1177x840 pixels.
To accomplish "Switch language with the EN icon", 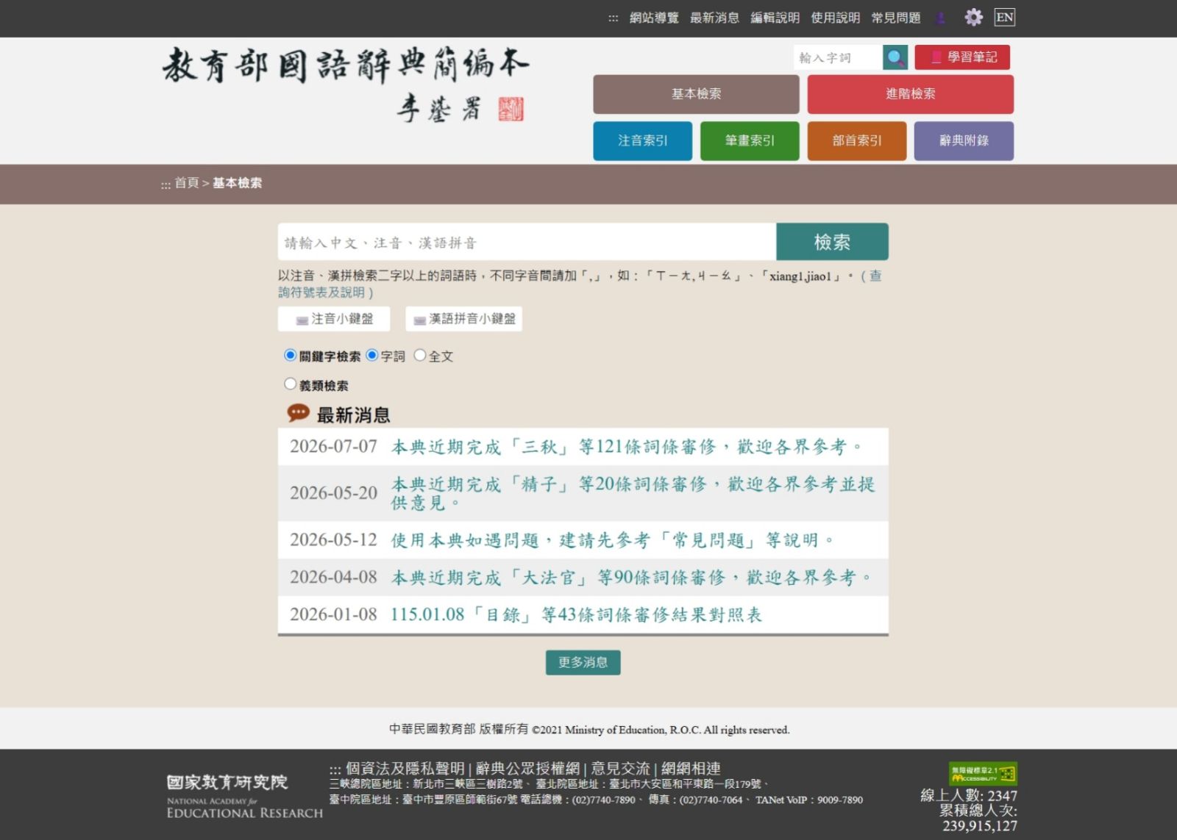I will click(1004, 18).
